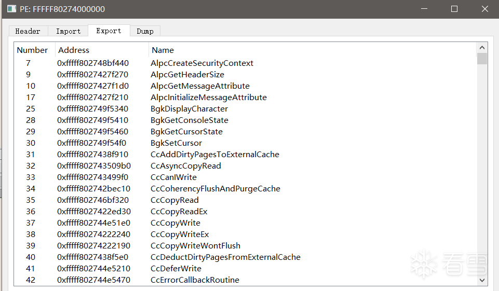The height and width of the screenshot is (291, 499).
Task: Click the PE window title icon
Action: coord(11,9)
